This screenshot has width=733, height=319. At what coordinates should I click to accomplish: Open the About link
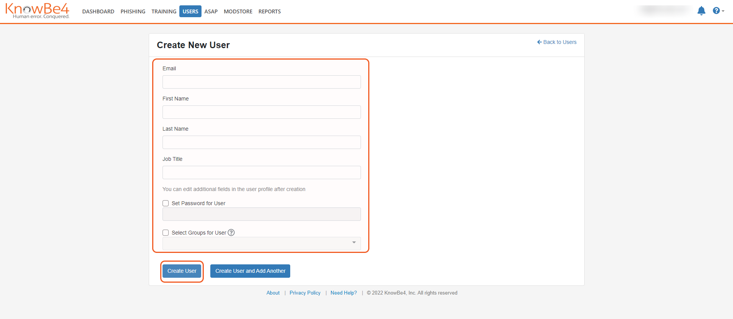click(273, 293)
